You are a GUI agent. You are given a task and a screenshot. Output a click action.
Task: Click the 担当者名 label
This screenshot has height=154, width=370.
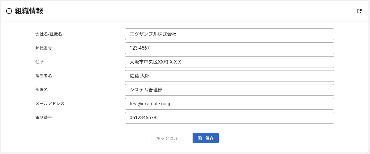pyautogui.click(x=44, y=76)
